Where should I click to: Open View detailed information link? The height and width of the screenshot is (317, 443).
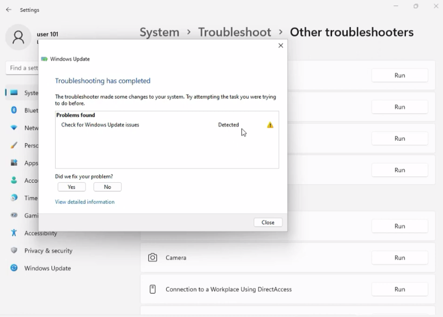point(85,202)
